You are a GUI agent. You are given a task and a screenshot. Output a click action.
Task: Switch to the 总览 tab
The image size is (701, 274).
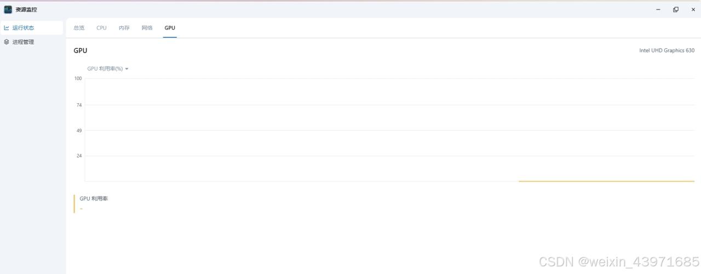pos(79,28)
